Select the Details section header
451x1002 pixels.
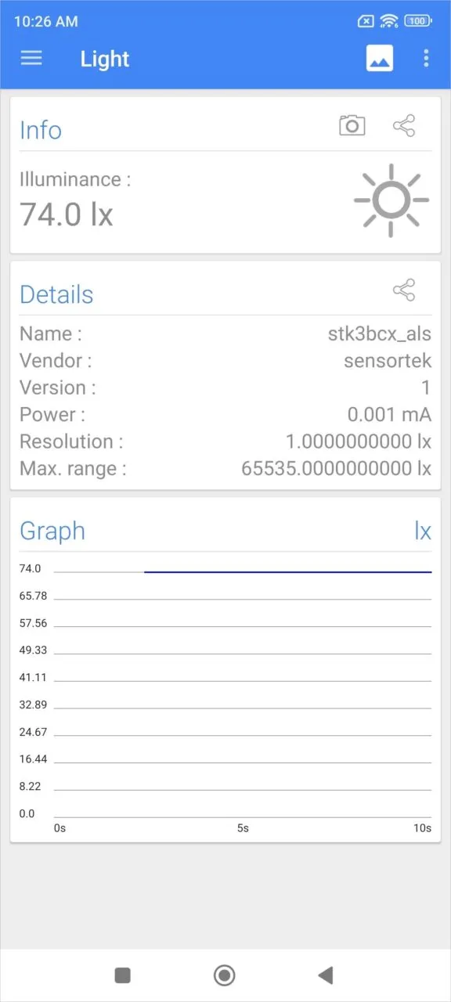(x=56, y=294)
